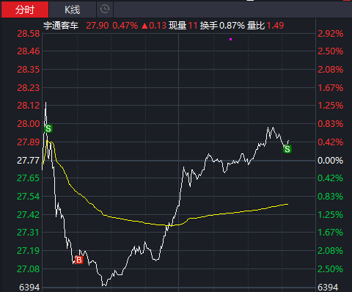Click the percent change 0.47% in header

(x=125, y=26)
